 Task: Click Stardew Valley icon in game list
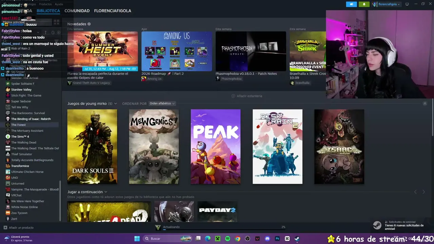[8, 89]
